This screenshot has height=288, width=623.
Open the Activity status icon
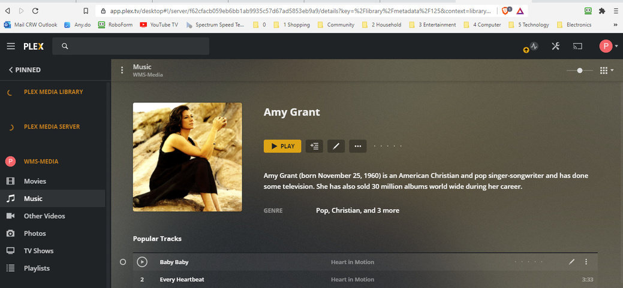[534, 46]
